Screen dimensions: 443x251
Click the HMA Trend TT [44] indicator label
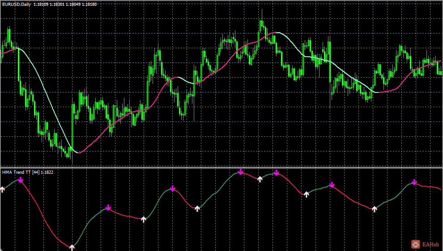(x=28, y=172)
